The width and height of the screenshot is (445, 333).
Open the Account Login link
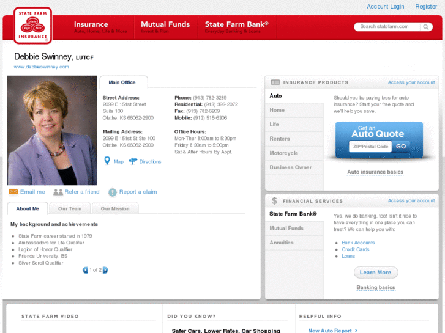click(385, 7)
